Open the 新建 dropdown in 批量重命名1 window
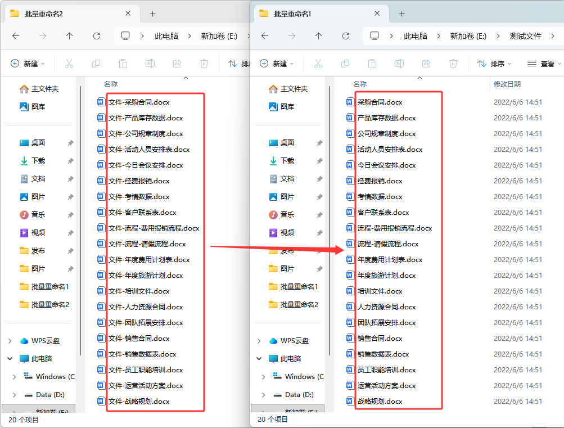Image resolution: width=564 pixels, height=428 pixels. pos(277,64)
